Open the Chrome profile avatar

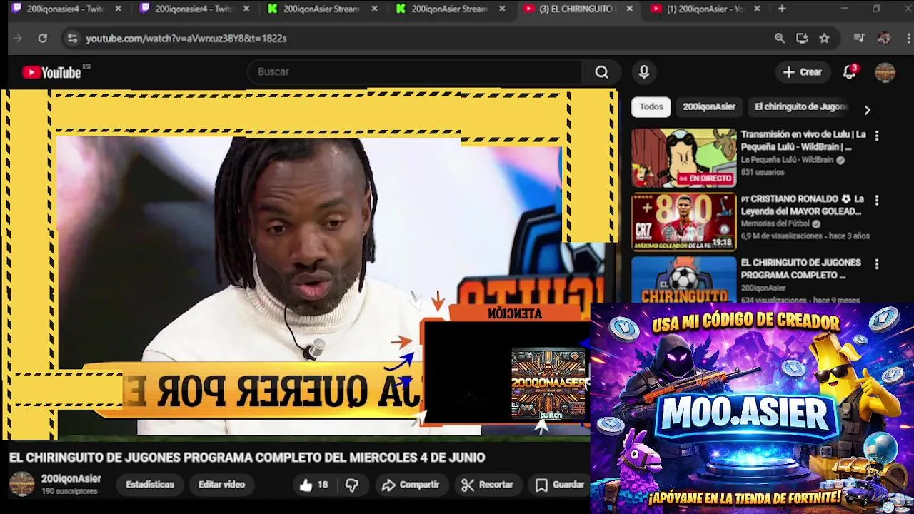tap(884, 39)
